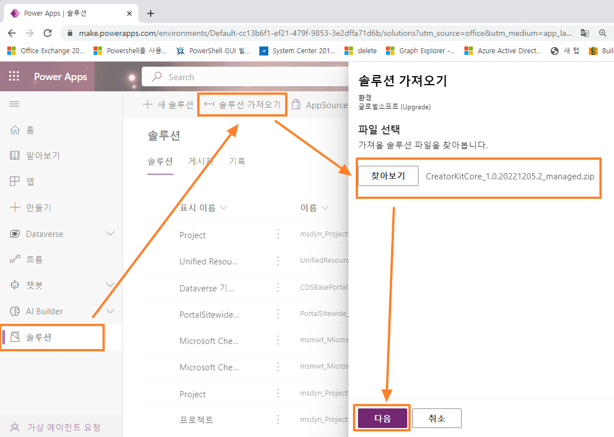
Task: Click the zoom magnifier icon in address bar
Action: 603,33
